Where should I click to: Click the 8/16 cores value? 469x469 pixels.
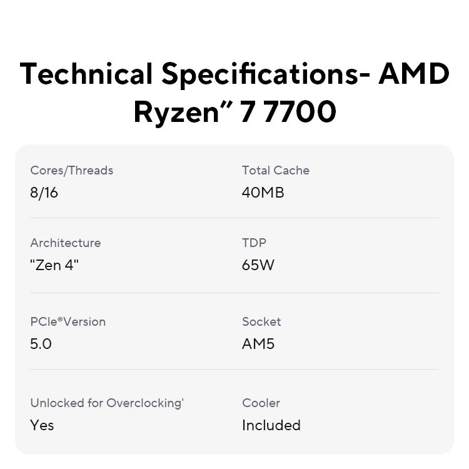(x=44, y=193)
